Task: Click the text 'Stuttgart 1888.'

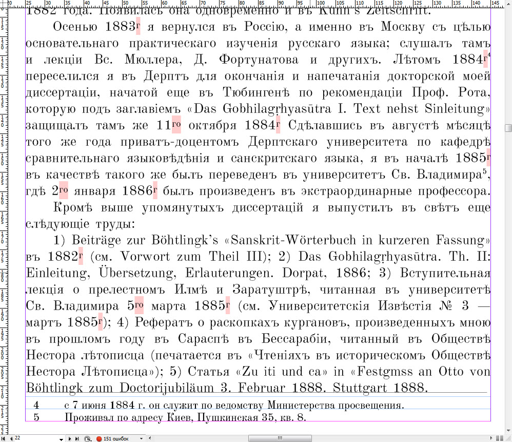Action: [x=380, y=388]
